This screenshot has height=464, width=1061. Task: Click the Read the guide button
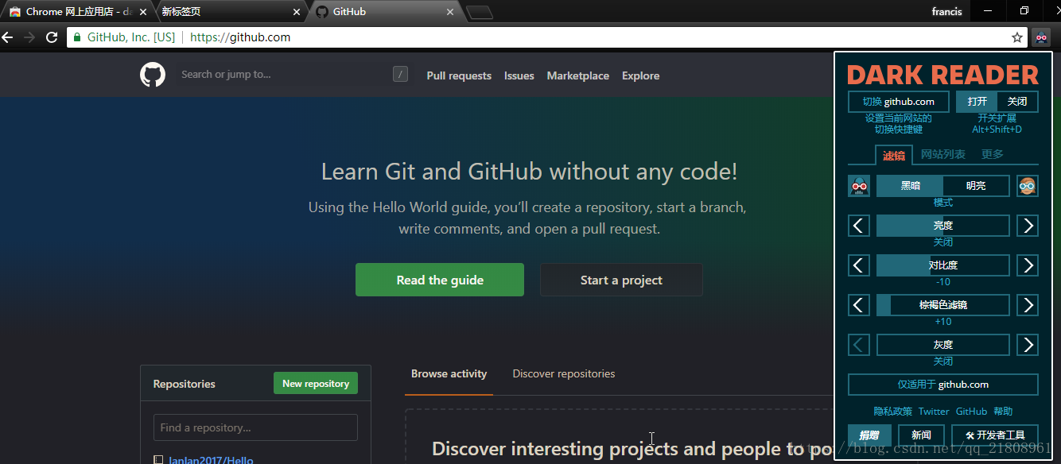pos(440,280)
